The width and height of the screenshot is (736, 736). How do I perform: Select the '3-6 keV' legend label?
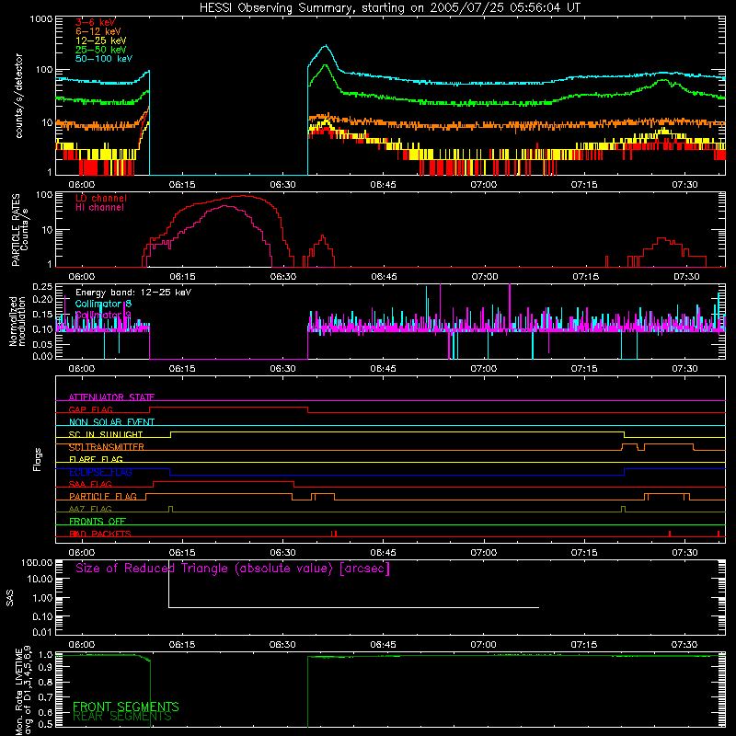pyautogui.click(x=95, y=22)
